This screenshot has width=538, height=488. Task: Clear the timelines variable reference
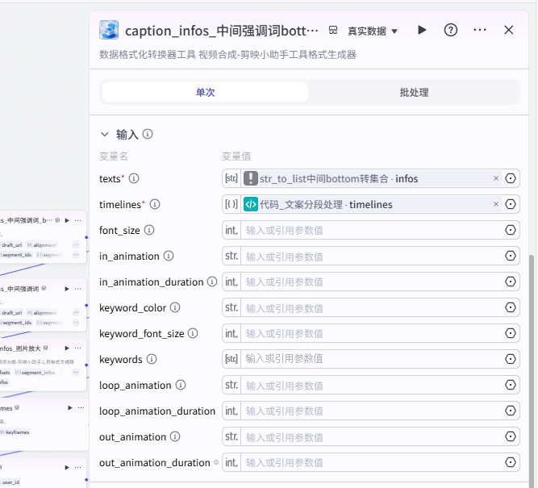[496, 204]
